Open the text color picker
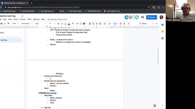This screenshot has height=109, width=195. coord(69,24)
